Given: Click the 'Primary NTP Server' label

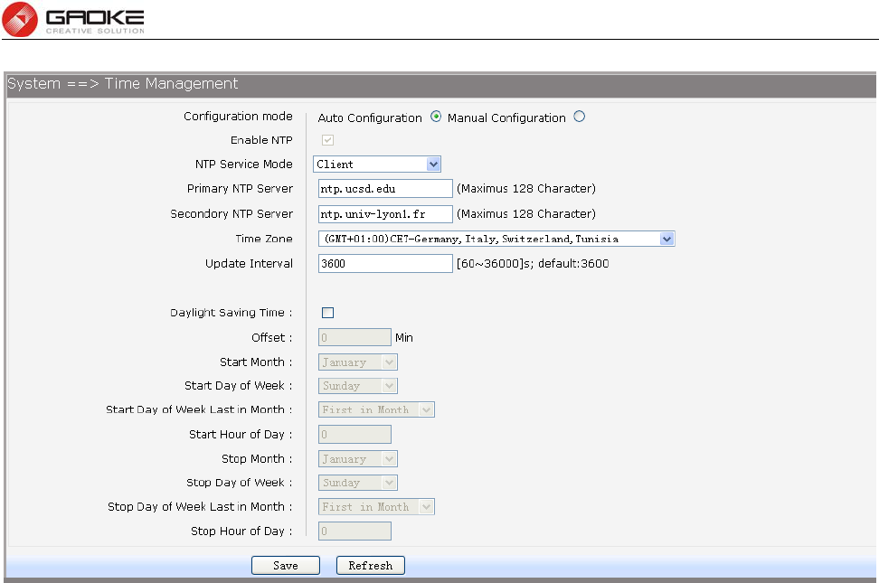Looking at the screenshot, I should point(240,189).
